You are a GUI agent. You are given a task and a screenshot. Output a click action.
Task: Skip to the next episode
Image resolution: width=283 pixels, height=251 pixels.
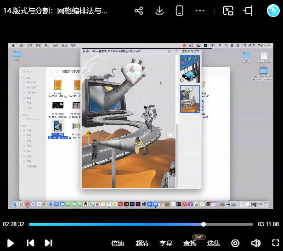click(x=48, y=243)
